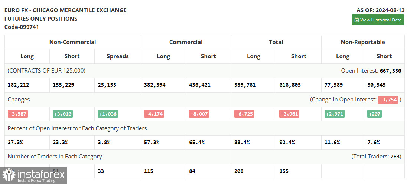Click the red -3,587 change badge
The height and width of the screenshot is (184, 410).
(x=18, y=114)
